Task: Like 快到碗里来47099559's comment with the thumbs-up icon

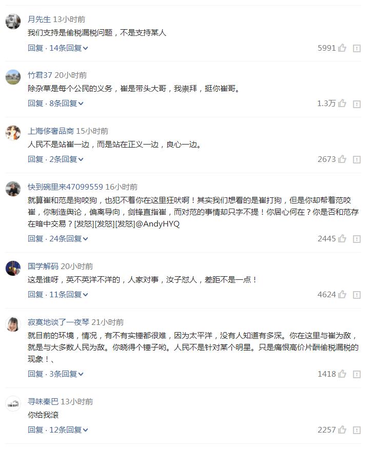Action: [342, 239]
